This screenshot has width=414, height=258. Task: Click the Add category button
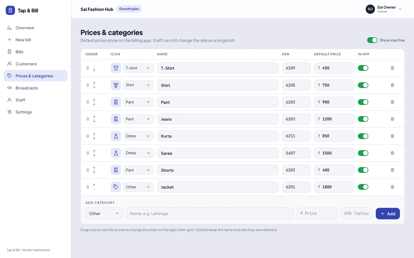(x=388, y=214)
